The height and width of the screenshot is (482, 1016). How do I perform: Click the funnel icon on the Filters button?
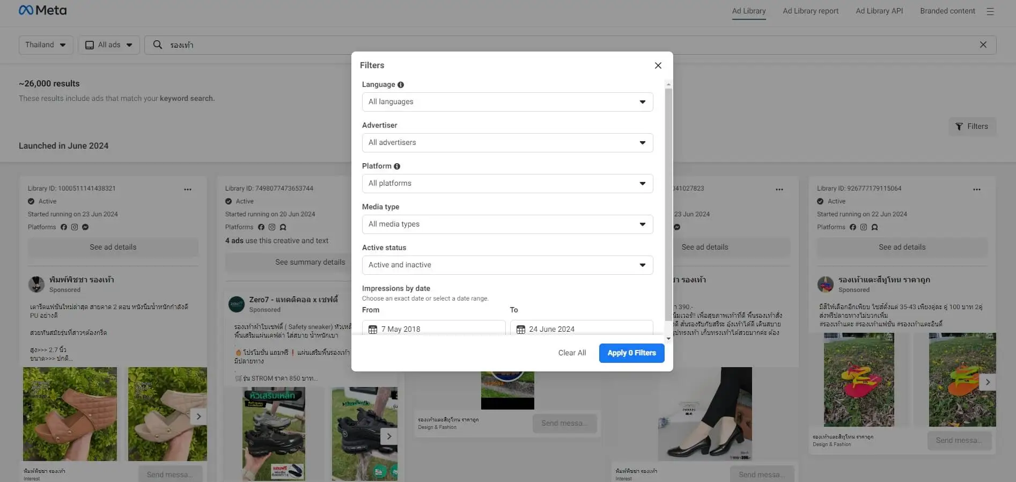click(x=959, y=127)
